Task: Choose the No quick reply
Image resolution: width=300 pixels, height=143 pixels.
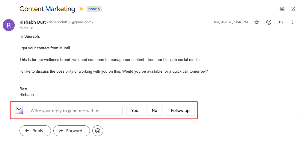Action: tap(154, 110)
